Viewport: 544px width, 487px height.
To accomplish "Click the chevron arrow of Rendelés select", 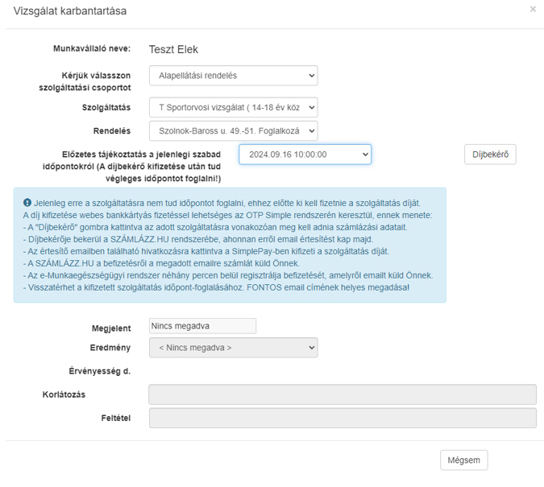I will pyautogui.click(x=312, y=131).
